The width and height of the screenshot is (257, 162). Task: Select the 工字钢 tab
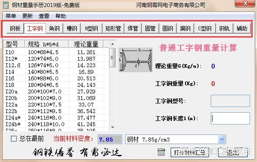point(35,28)
